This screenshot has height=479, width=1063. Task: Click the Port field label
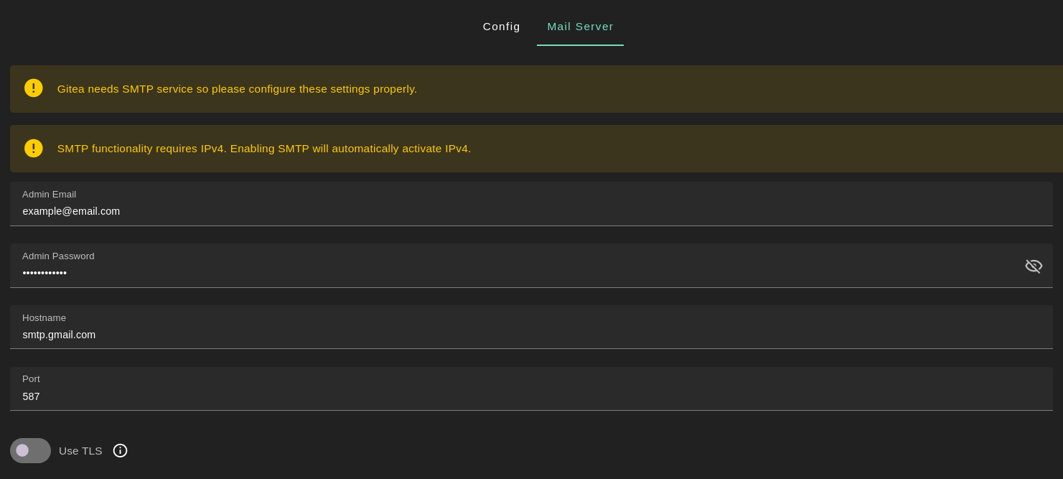click(x=31, y=379)
